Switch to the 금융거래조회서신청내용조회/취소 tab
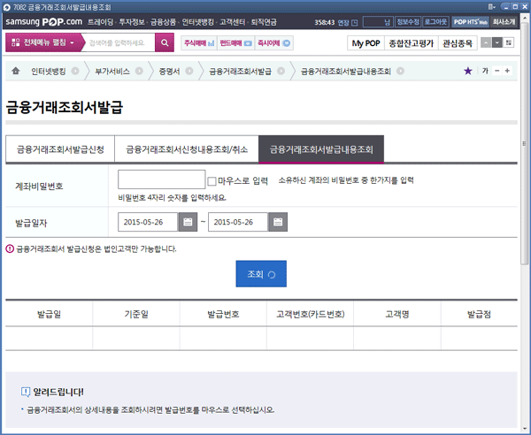The height and width of the screenshot is (435, 531). tap(187, 150)
